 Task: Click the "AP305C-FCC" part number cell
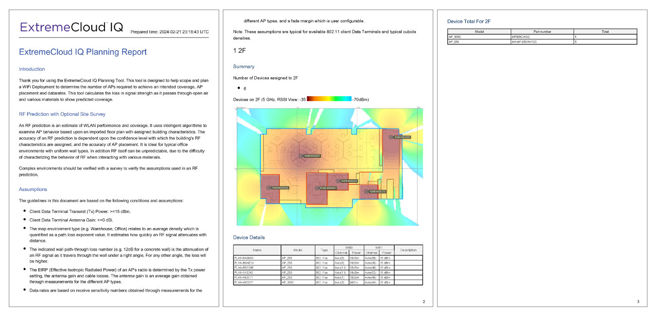pyautogui.click(x=542, y=37)
